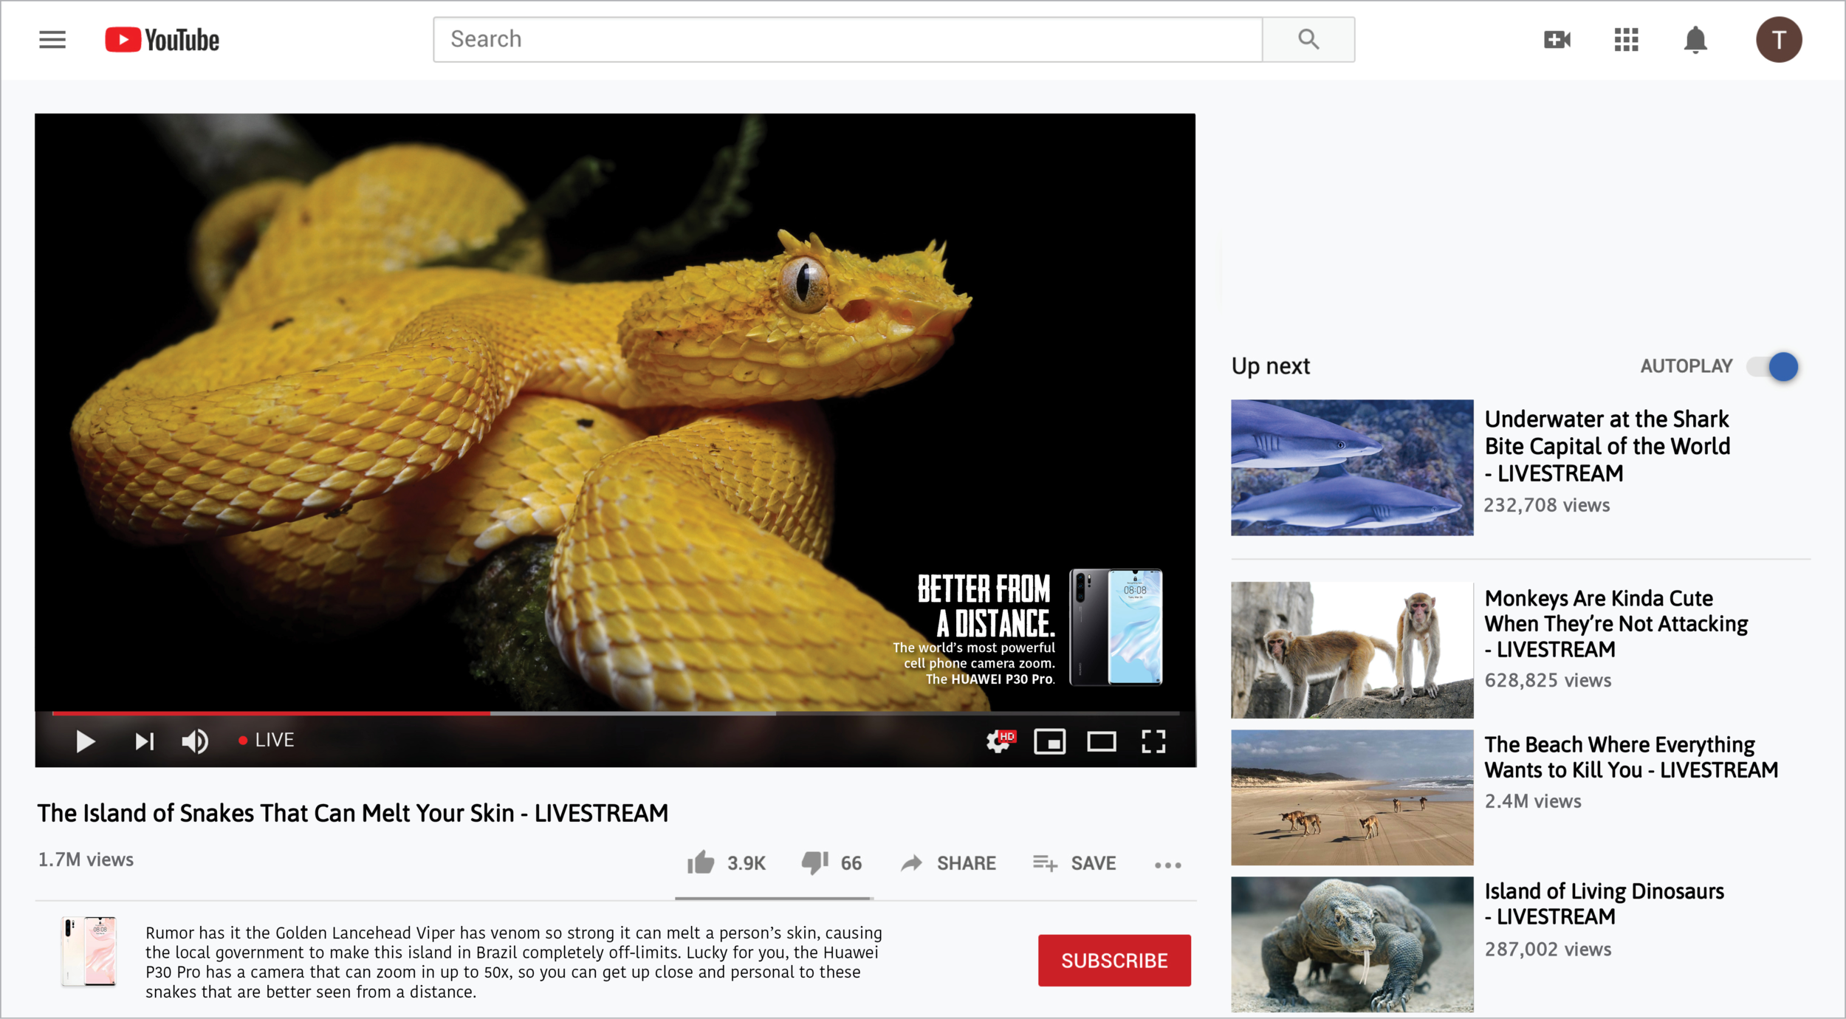This screenshot has height=1019, width=1846.
Task: Click the video progress bar
Action: coord(615,713)
